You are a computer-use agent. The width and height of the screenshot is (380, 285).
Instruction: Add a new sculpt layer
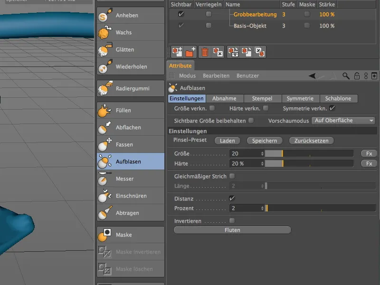point(177,52)
